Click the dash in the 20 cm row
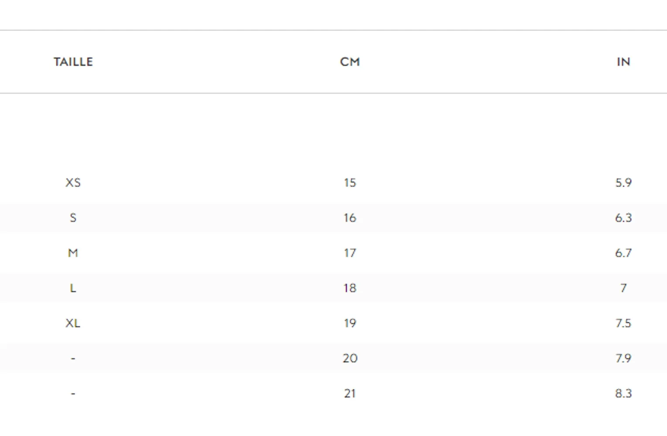The width and height of the screenshot is (667, 436). coord(73,358)
